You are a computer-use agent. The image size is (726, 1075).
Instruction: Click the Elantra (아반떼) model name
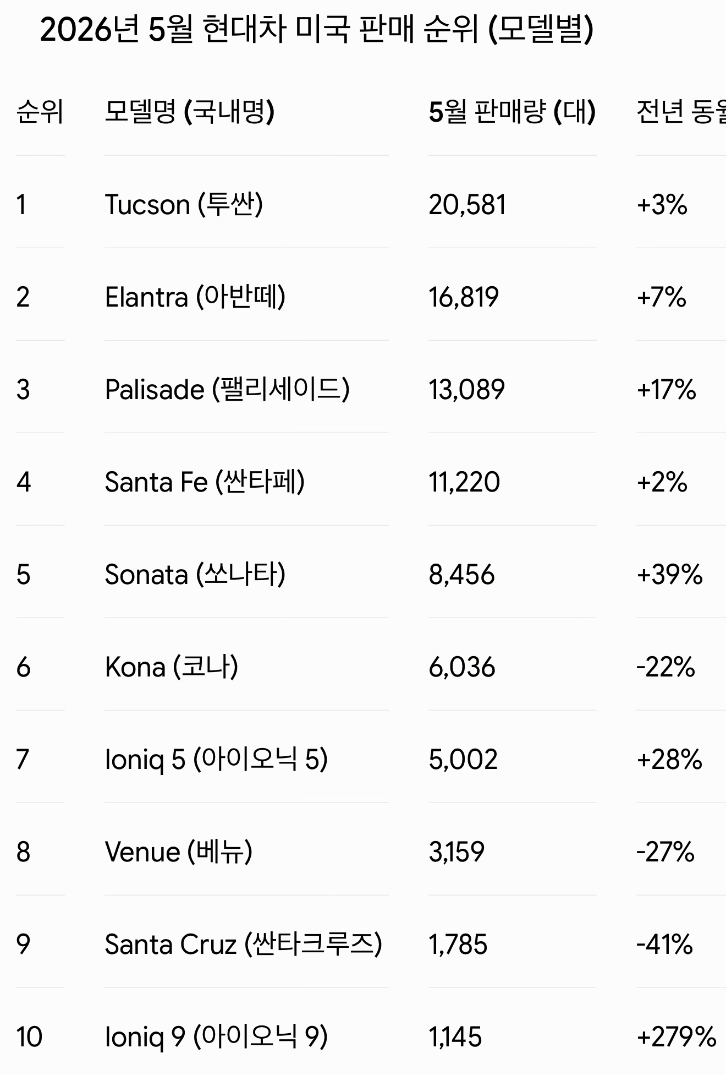[x=195, y=297]
